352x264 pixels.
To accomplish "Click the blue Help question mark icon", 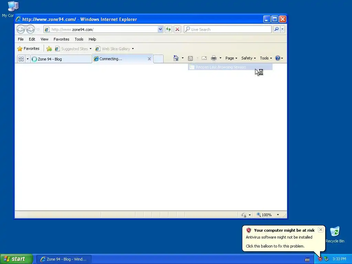I will [278, 58].
